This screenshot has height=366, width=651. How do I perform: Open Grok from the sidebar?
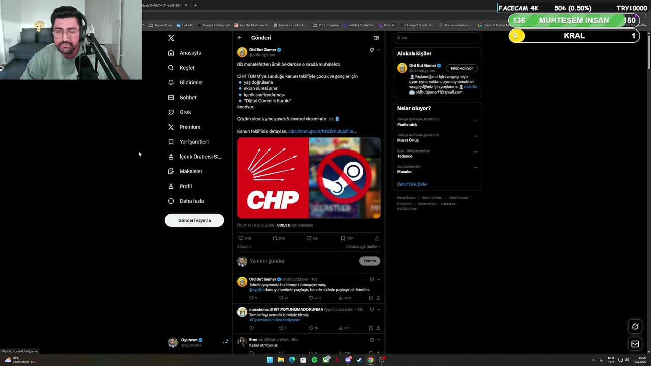(x=180, y=112)
